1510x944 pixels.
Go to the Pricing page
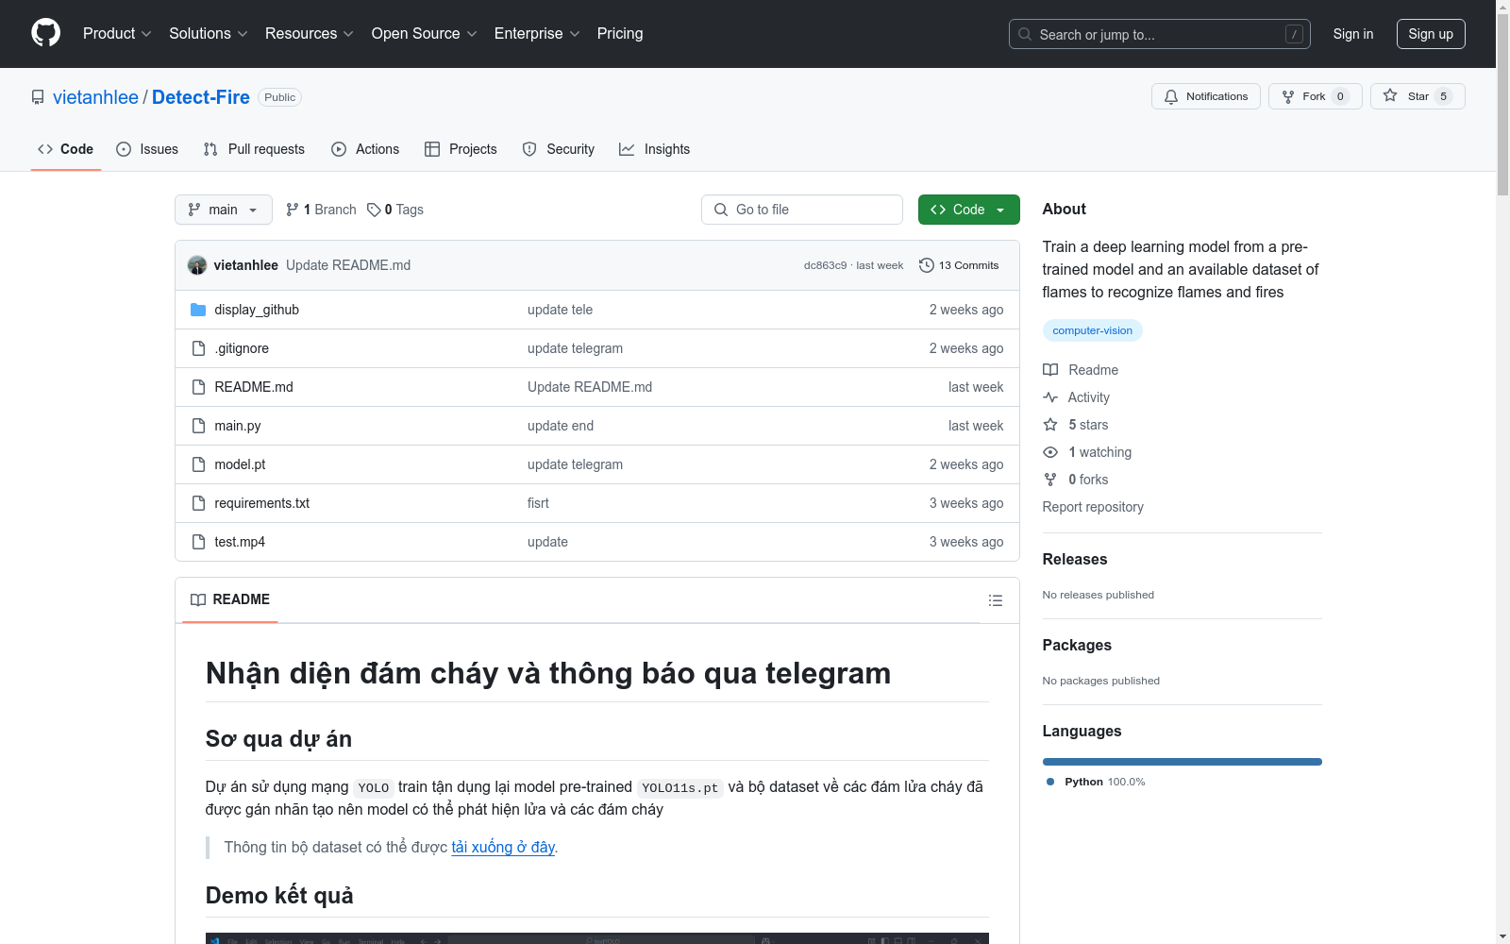pyautogui.click(x=620, y=33)
